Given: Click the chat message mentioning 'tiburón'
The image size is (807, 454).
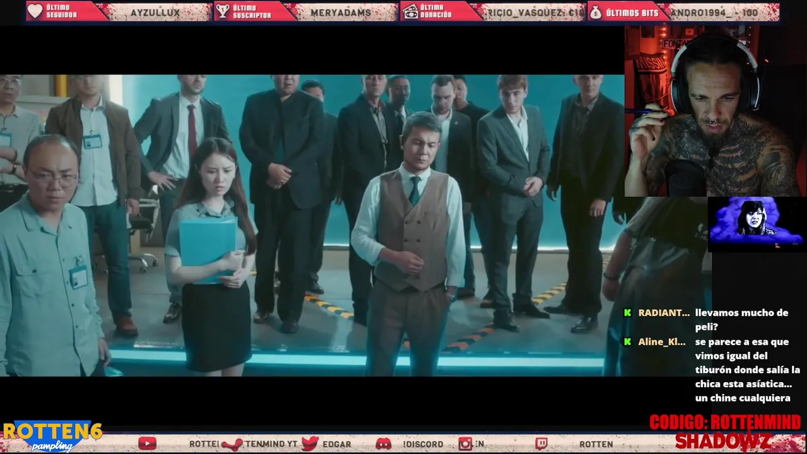Looking at the screenshot, I should pyautogui.click(x=748, y=370).
